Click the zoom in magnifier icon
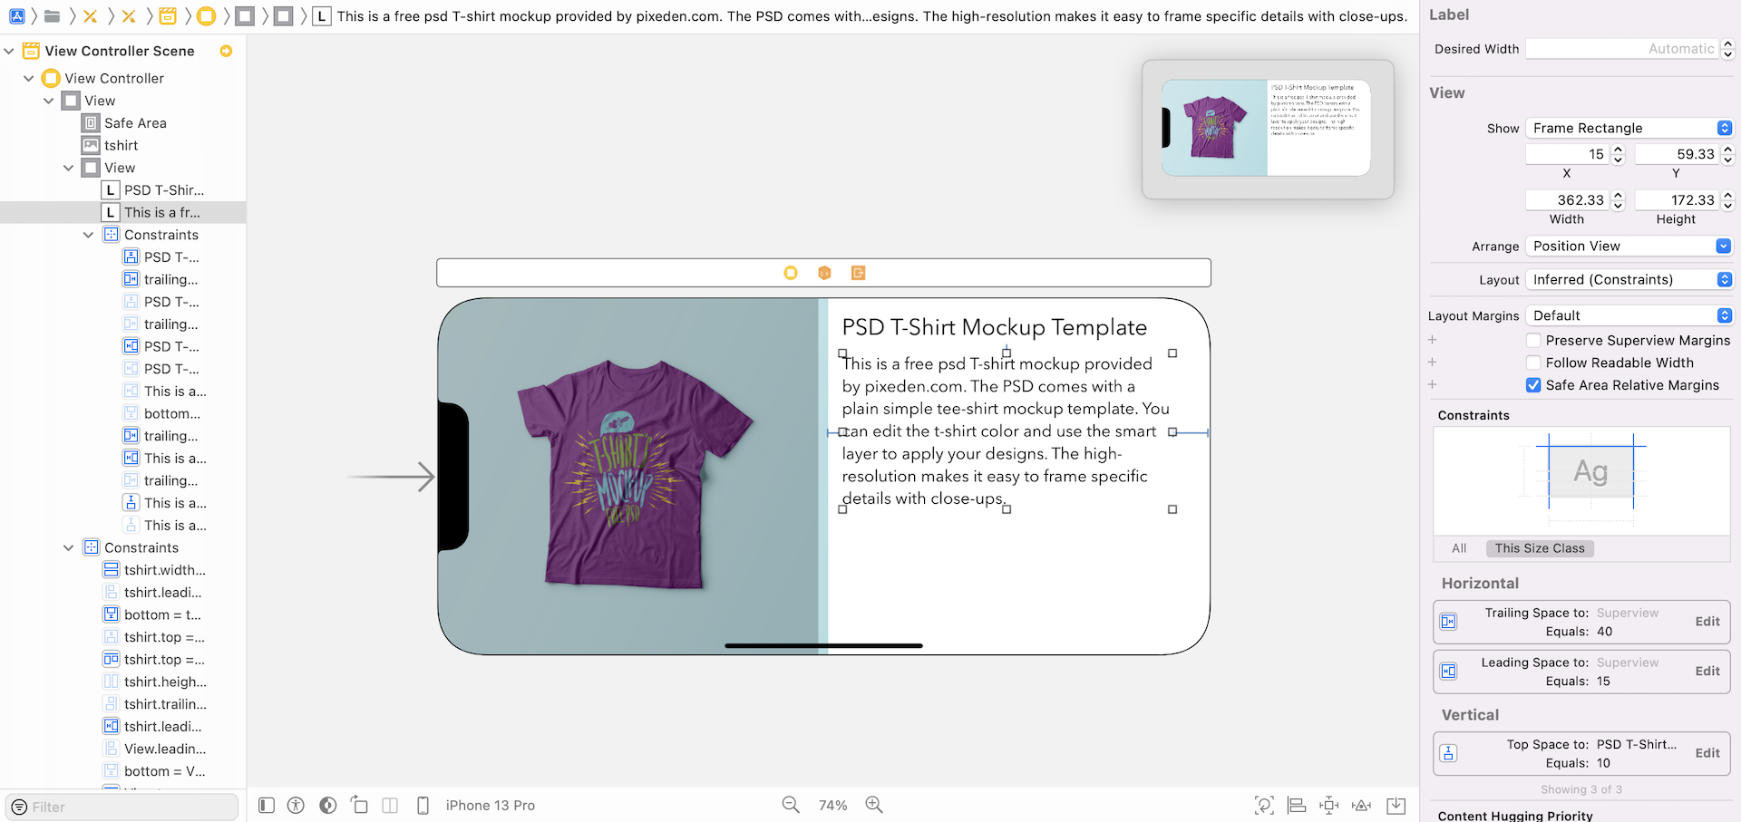 [x=874, y=805]
